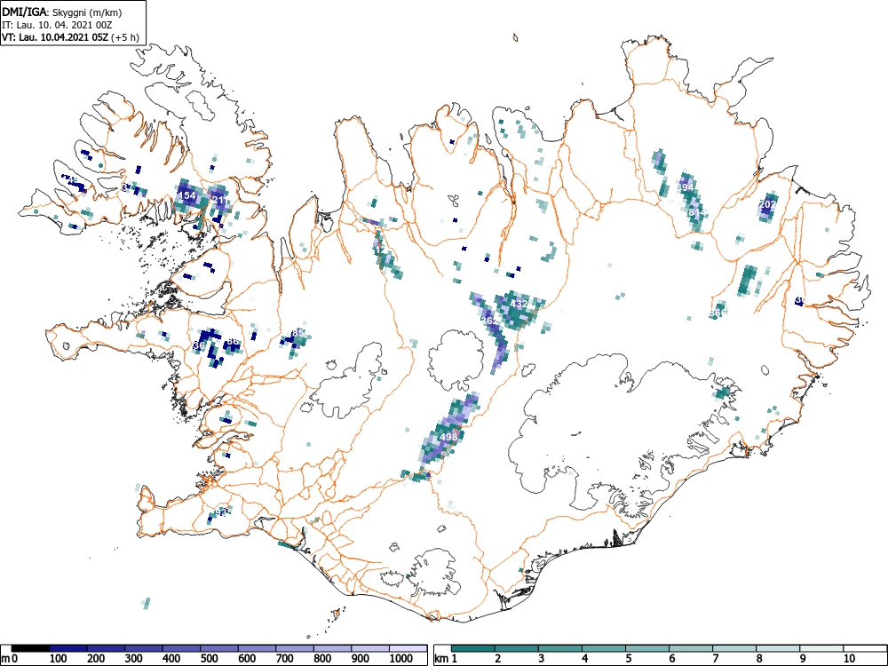
Task: Click the '(+5 h)' forecast offset text
Action: (125, 38)
